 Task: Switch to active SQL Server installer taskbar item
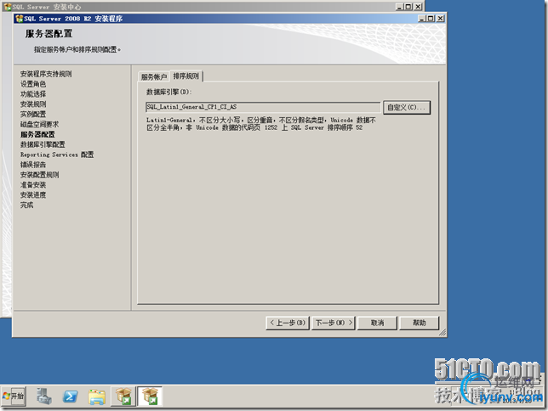pyautogui.click(x=150, y=397)
